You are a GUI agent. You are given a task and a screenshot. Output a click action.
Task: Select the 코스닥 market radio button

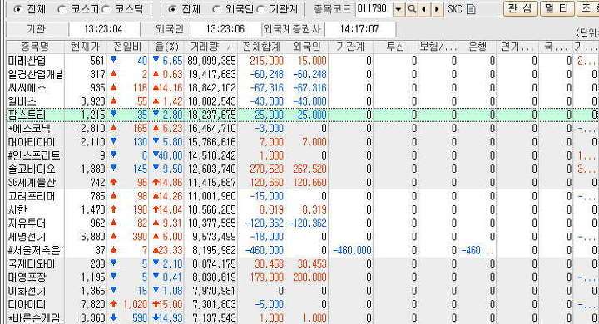[x=106, y=9]
